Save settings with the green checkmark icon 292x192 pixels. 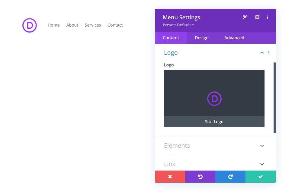coord(260,177)
